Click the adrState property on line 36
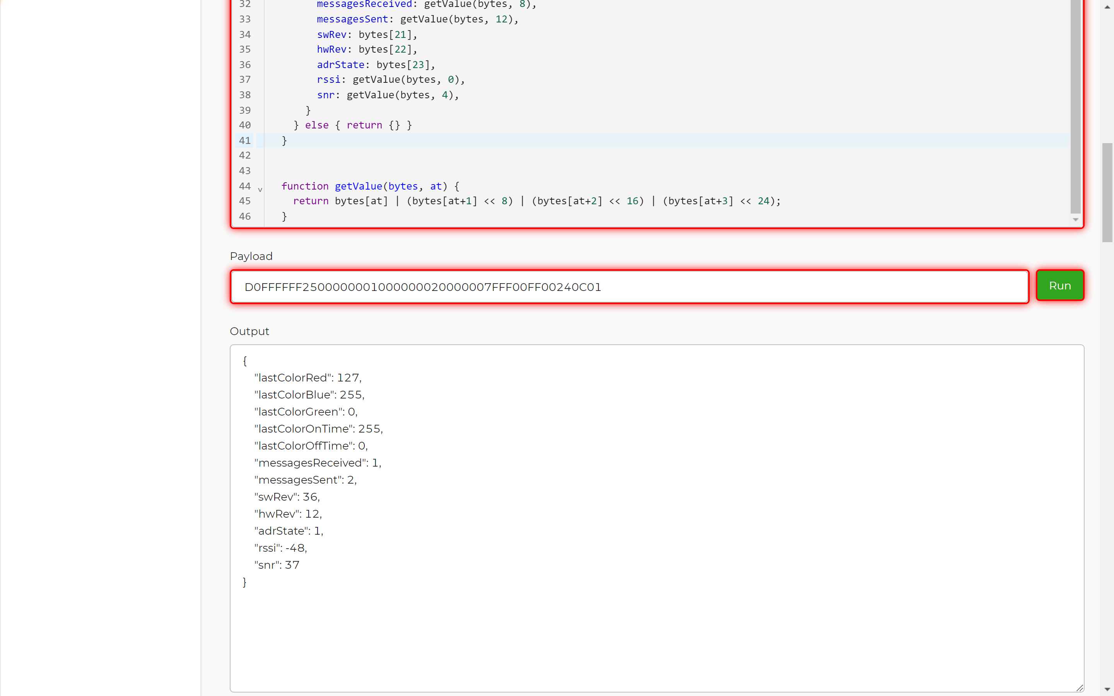The width and height of the screenshot is (1114, 696). point(340,65)
